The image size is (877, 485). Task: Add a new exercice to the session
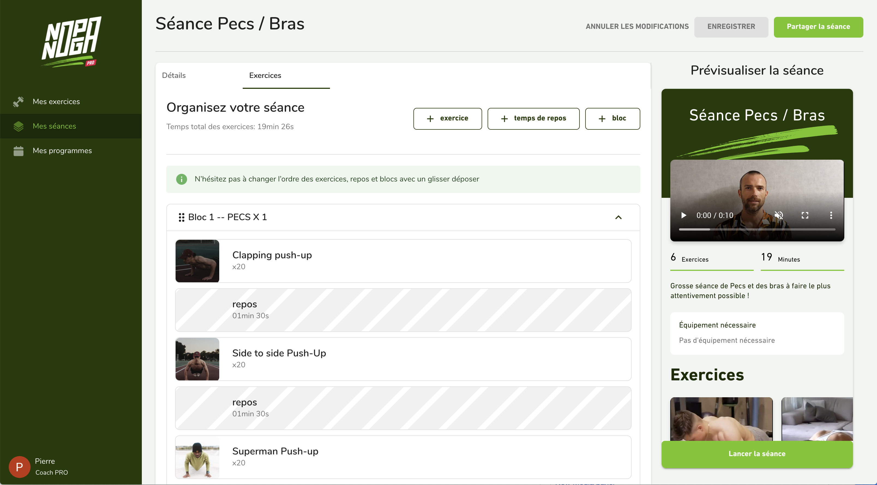click(448, 119)
